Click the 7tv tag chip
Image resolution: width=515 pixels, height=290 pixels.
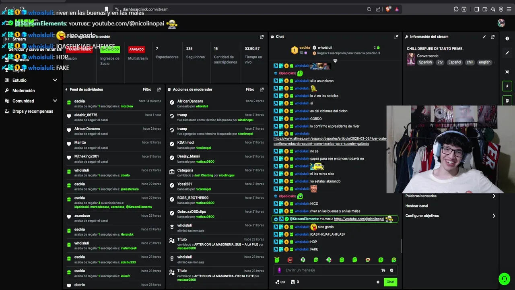tap(440, 62)
